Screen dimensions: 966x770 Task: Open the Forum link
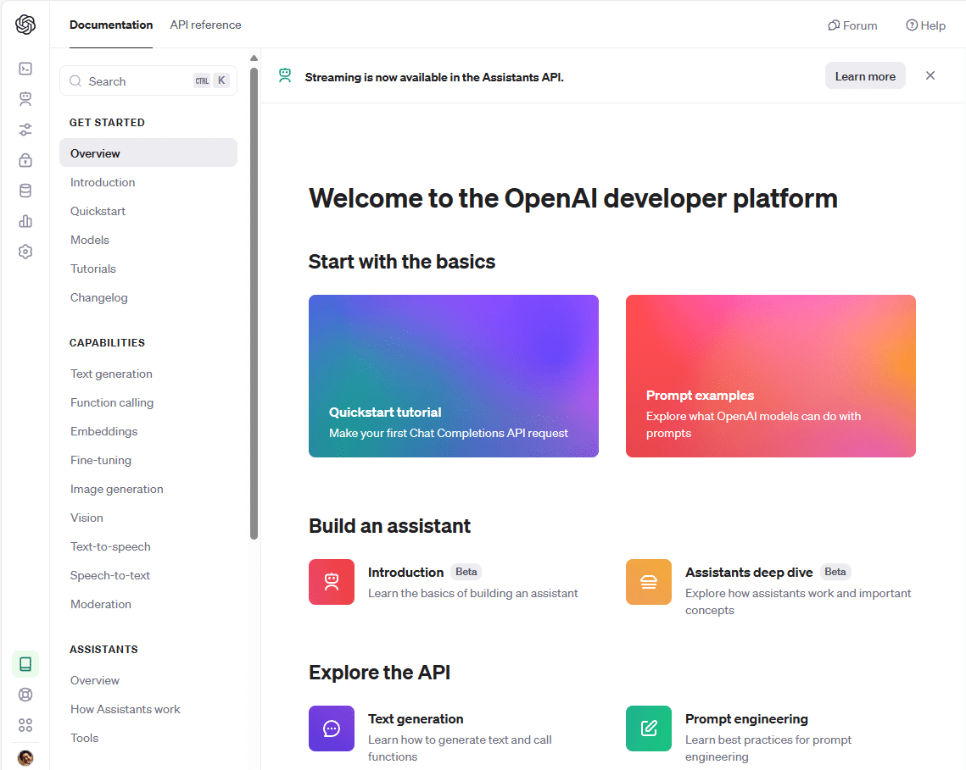pos(852,25)
